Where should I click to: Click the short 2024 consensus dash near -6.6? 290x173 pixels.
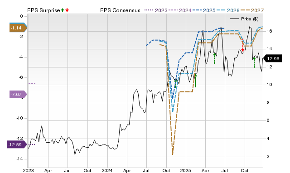(x=32, y=84)
